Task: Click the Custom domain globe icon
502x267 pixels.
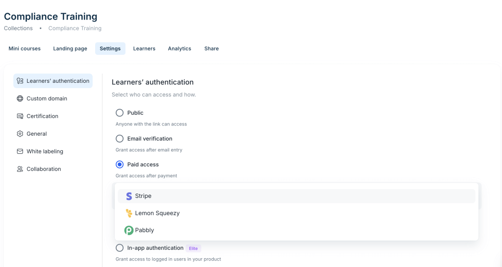Action: pos(20,98)
